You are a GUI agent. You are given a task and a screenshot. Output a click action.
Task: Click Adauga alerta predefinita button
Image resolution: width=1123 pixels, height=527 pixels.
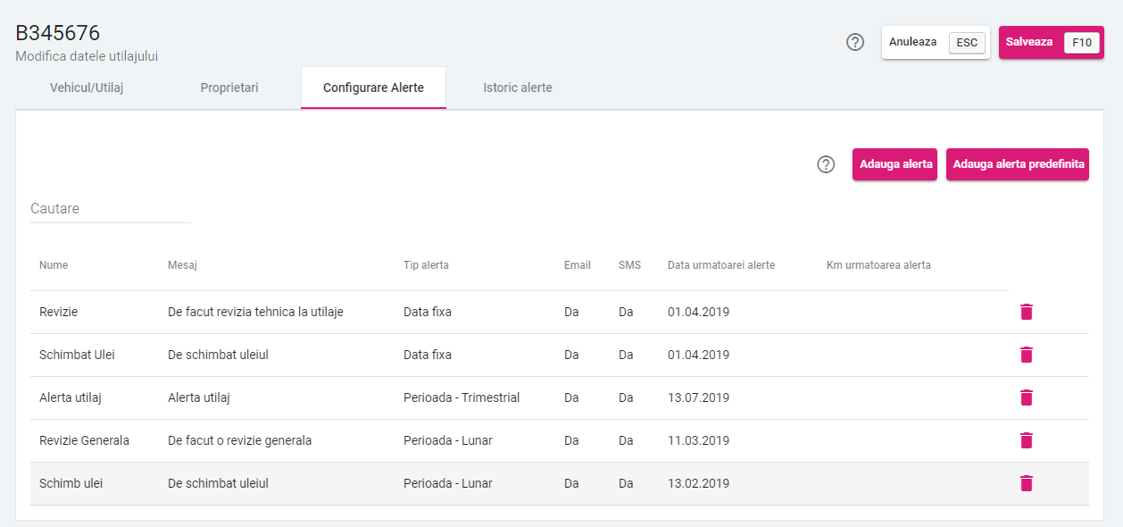[1018, 164]
